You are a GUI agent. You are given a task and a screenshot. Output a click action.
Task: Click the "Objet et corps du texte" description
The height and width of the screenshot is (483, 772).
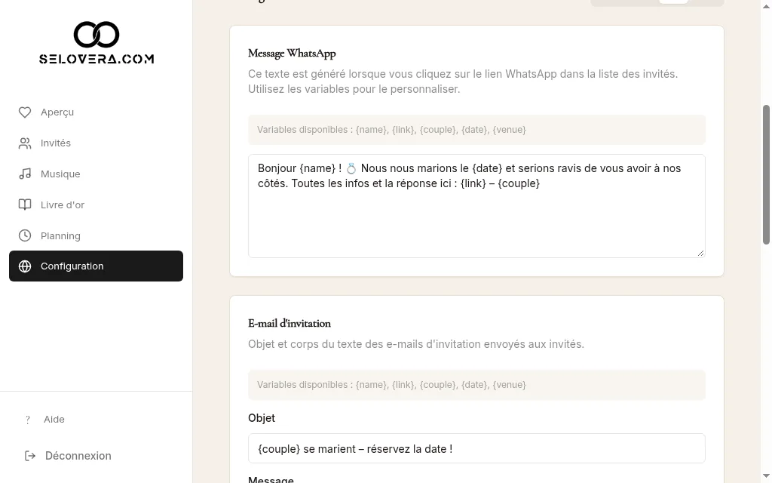pos(416,344)
